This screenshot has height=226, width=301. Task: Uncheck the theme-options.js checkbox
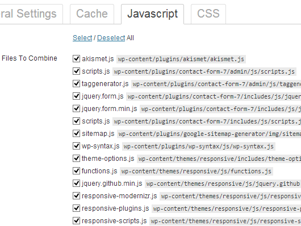coord(76,158)
